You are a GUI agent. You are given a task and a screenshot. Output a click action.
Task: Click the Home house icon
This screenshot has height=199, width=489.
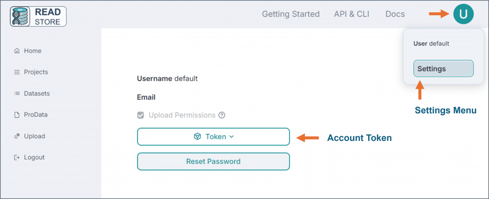pos(17,51)
